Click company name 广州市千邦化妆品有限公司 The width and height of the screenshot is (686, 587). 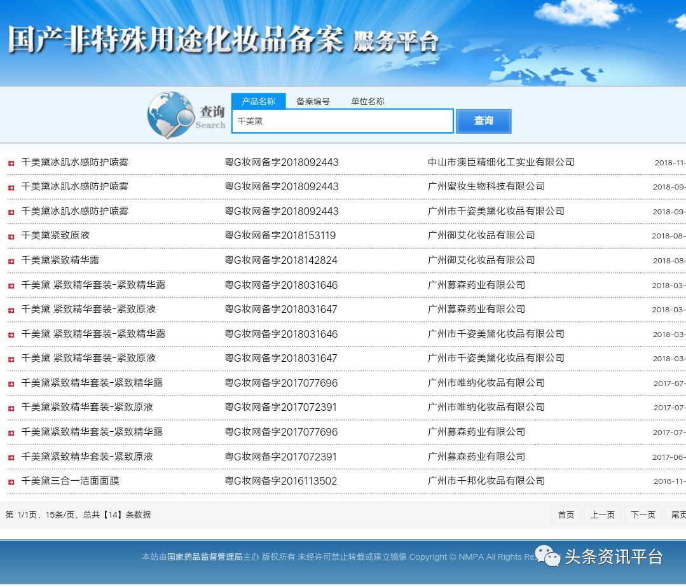point(486,481)
